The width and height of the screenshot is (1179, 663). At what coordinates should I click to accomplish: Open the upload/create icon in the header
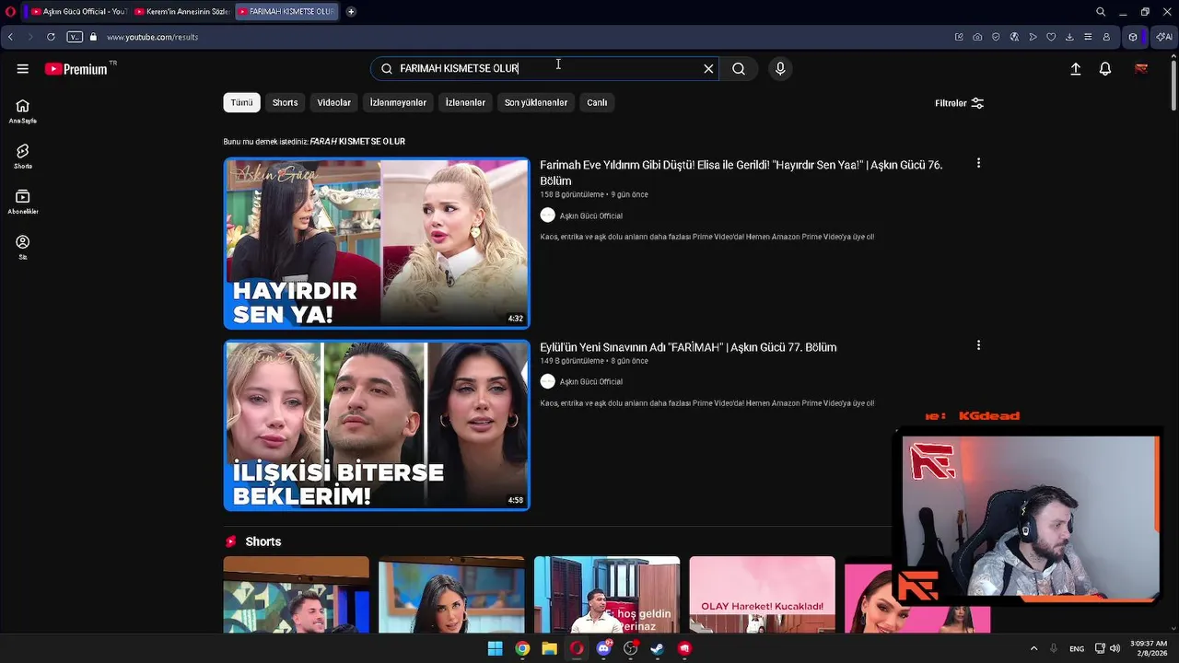(1075, 69)
